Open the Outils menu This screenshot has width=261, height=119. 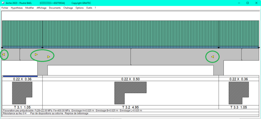(89, 8)
